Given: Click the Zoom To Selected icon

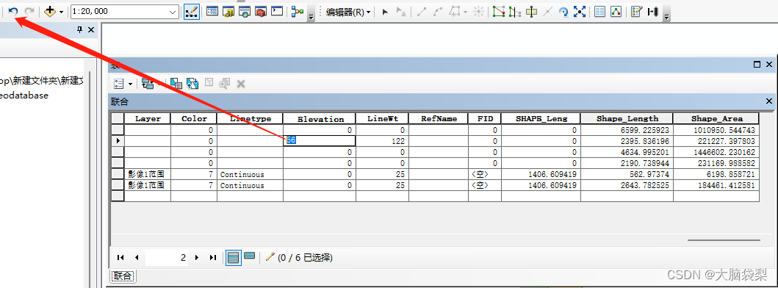Looking at the screenshot, I should pyautogui.click(x=224, y=84).
